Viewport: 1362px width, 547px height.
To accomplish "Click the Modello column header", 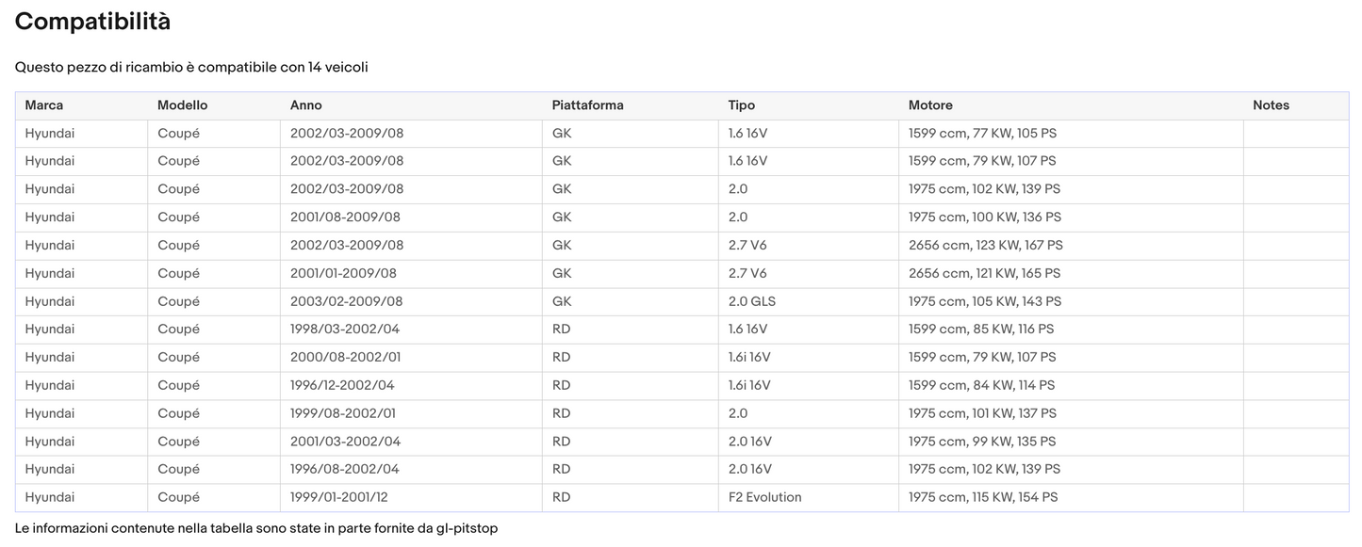I will [x=182, y=105].
